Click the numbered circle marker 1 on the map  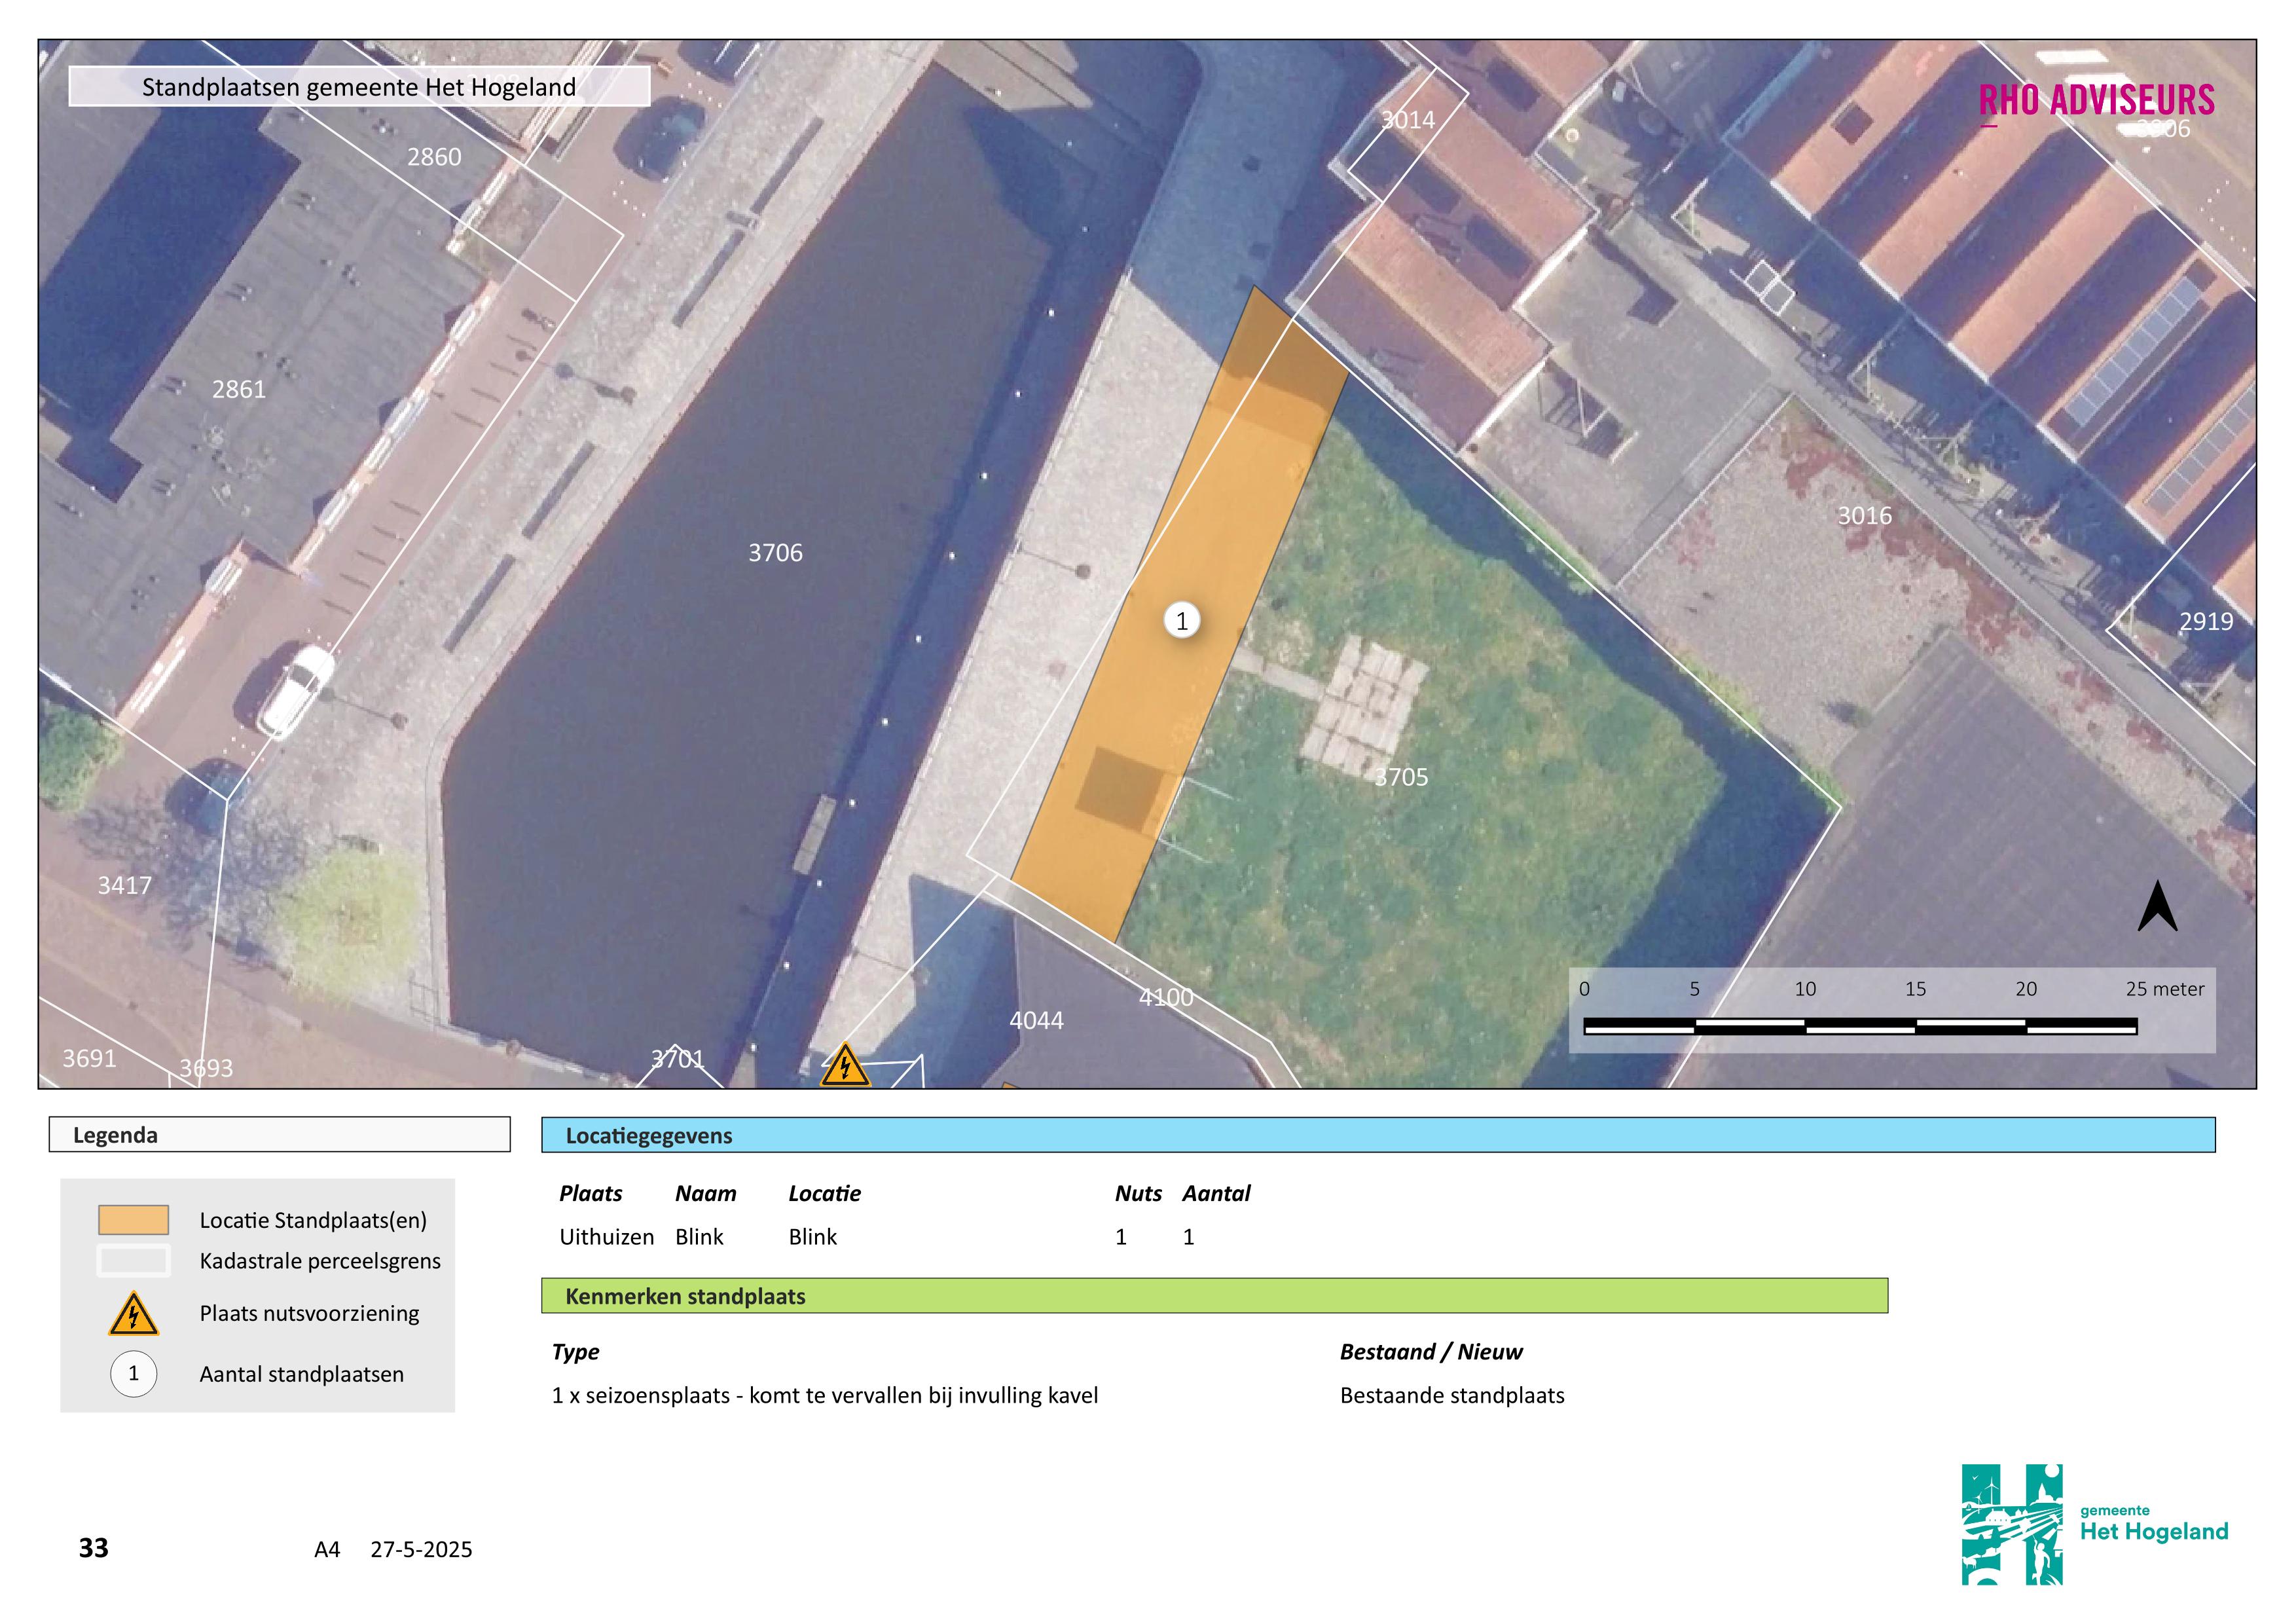(x=1182, y=621)
